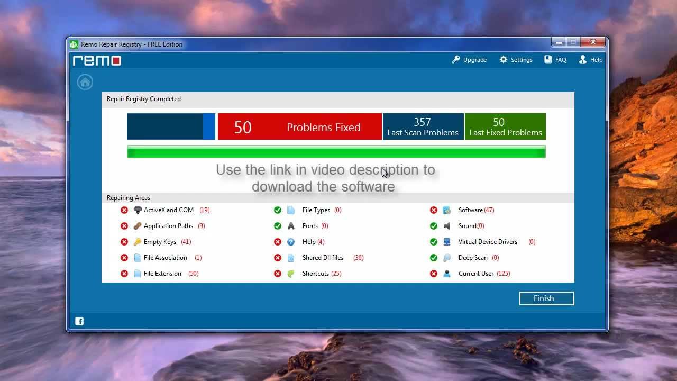Click the Software category icon
This screenshot has height=381, width=677.
click(x=447, y=210)
